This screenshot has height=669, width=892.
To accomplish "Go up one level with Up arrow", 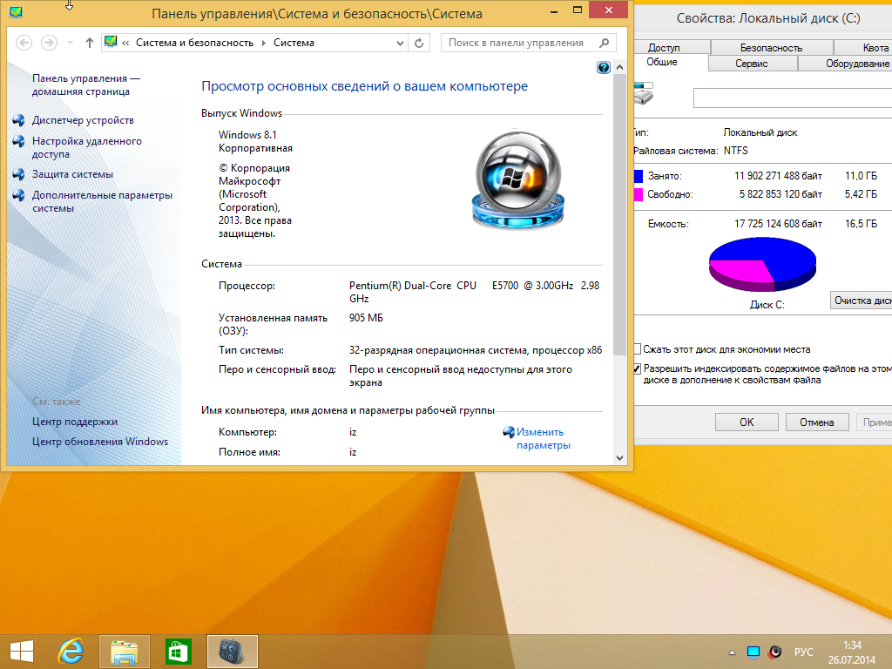I will click(90, 43).
